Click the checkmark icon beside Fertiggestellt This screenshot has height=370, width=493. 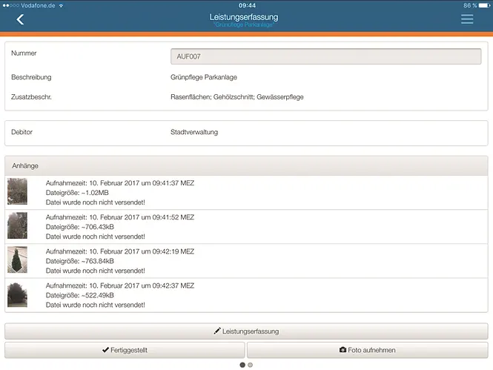(x=105, y=350)
